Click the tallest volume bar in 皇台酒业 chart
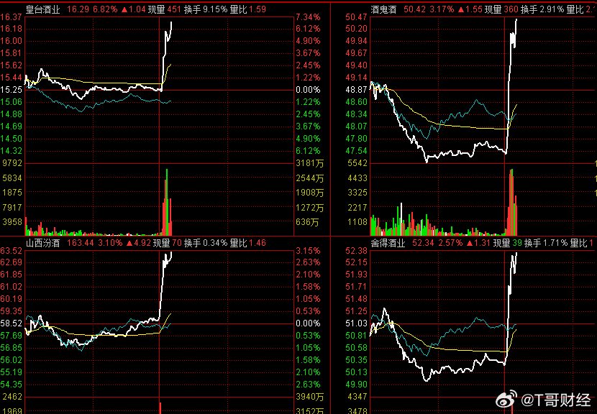This screenshot has width=597, height=414. [x=167, y=202]
